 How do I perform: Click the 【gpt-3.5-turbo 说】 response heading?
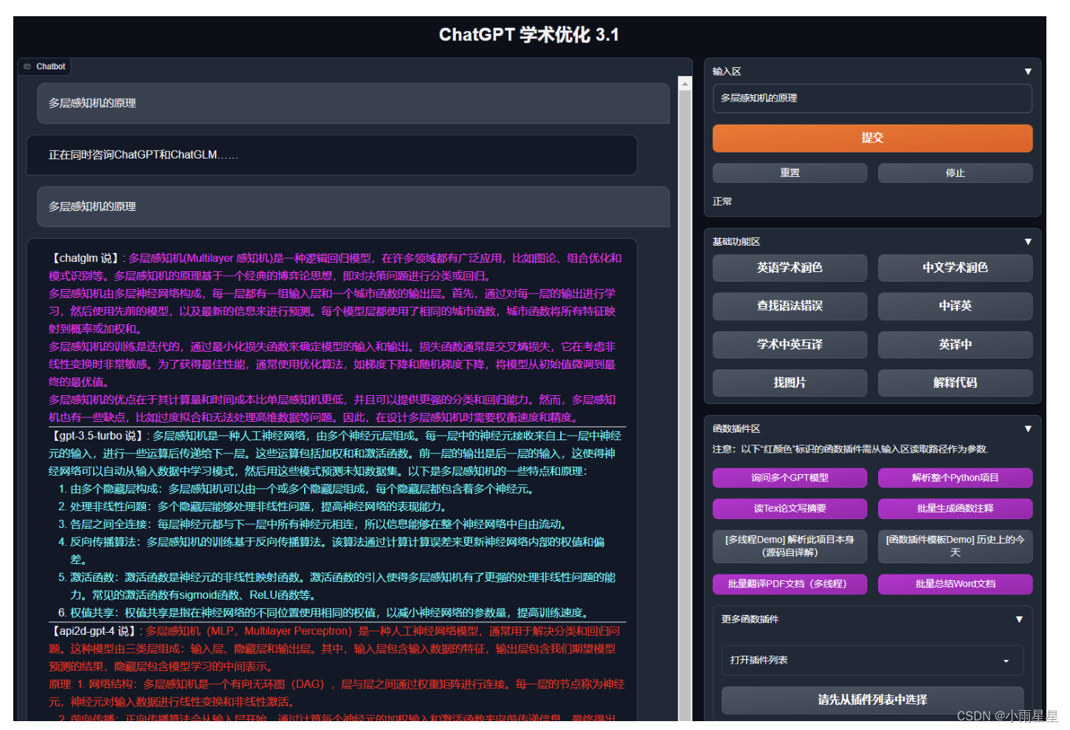point(97,436)
